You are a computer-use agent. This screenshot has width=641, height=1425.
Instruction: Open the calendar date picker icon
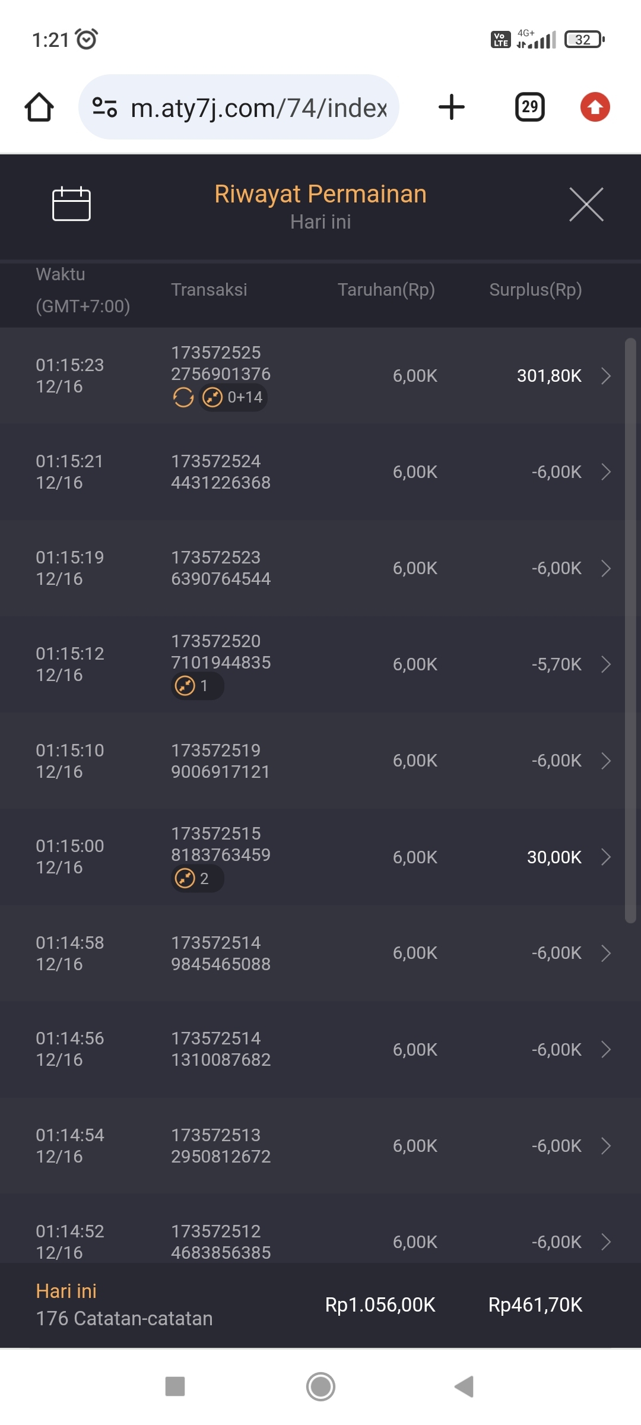coord(71,204)
